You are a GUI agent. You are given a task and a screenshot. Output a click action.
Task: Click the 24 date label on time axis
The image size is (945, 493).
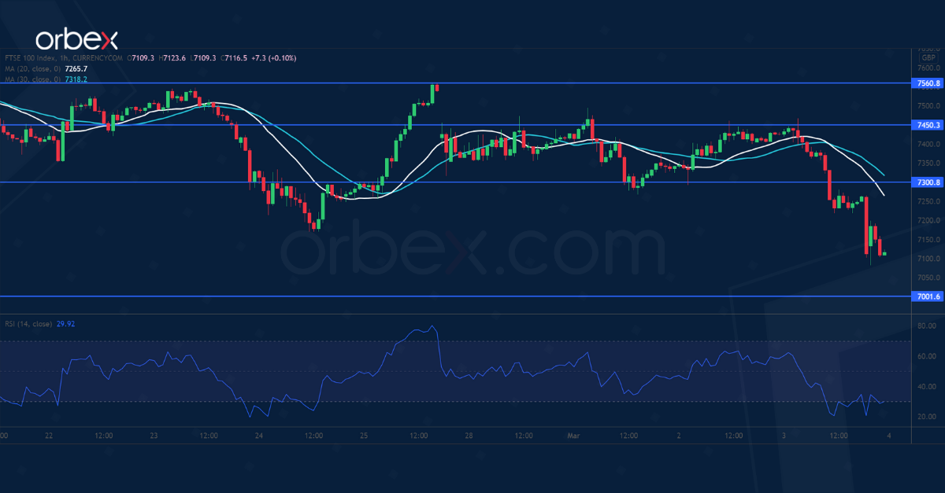point(260,435)
